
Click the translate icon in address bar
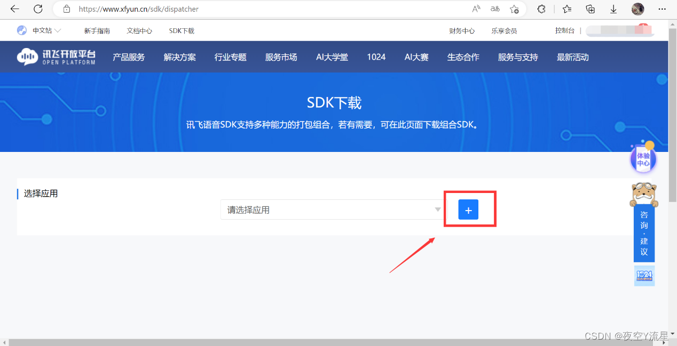click(495, 9)
